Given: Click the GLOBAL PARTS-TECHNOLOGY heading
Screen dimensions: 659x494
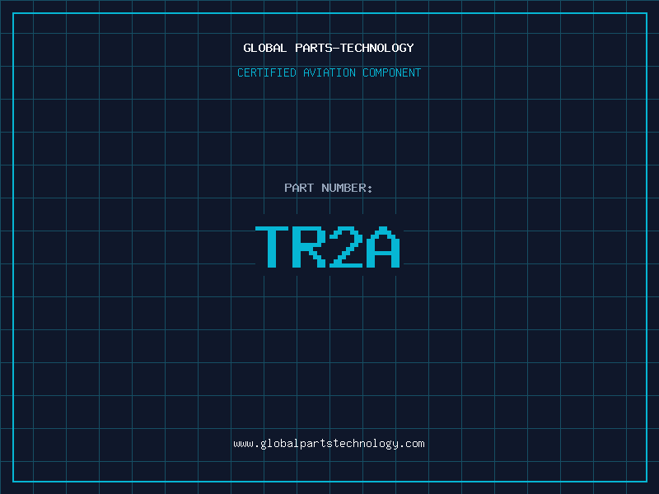Looking at the screenshot, I should (329, 48).
